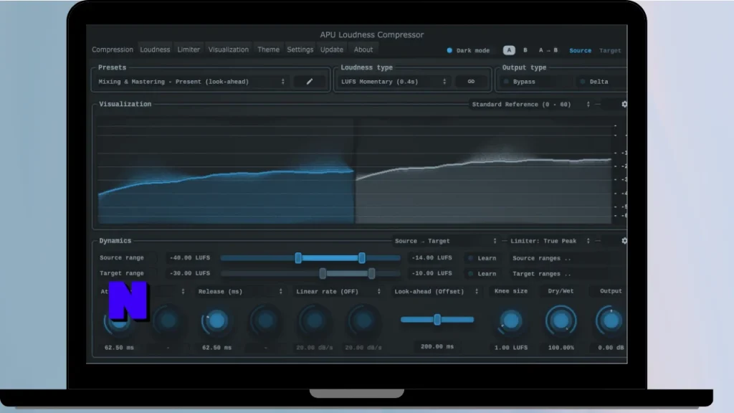The image size is (734, 413).
Task: Click the Source range left slider handle
Action: click(298, 257)
